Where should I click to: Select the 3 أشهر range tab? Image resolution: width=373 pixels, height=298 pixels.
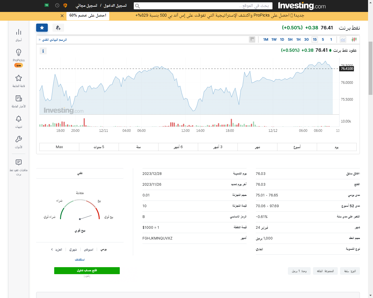coord(218,147)
